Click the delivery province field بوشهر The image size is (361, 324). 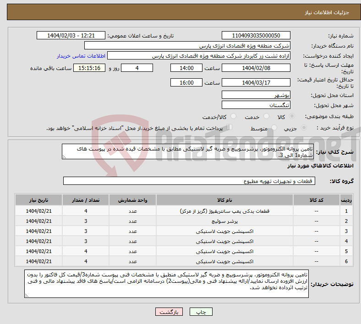(256, 95)
